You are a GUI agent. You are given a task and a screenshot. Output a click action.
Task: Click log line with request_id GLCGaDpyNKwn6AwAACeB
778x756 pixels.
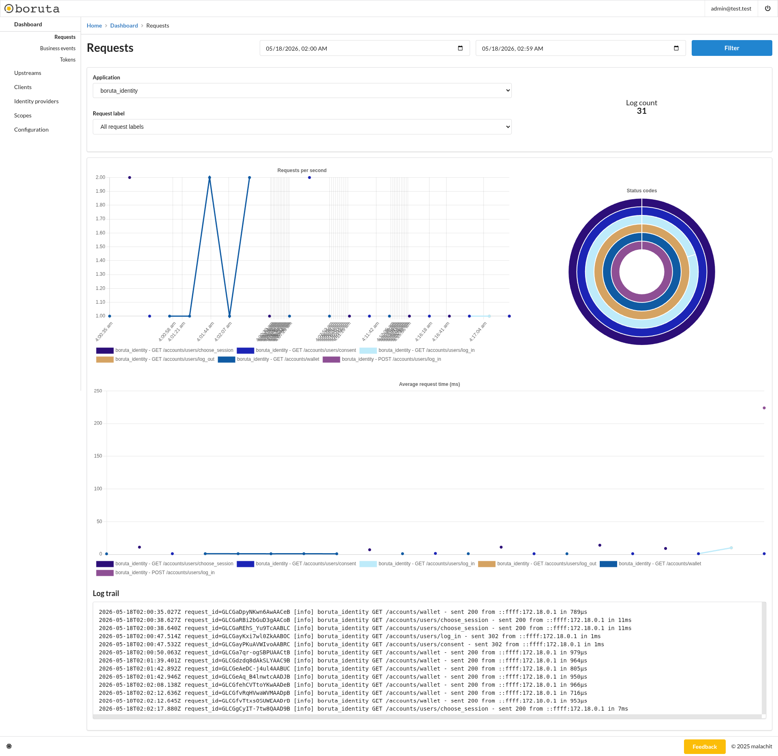(343, 612)
